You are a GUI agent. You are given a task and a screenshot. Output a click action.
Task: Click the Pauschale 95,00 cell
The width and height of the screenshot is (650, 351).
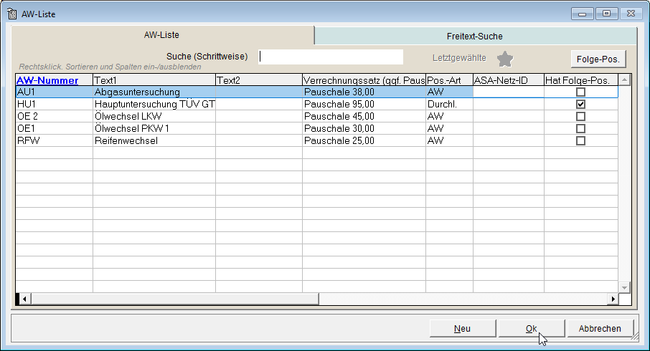click(364, 105)
